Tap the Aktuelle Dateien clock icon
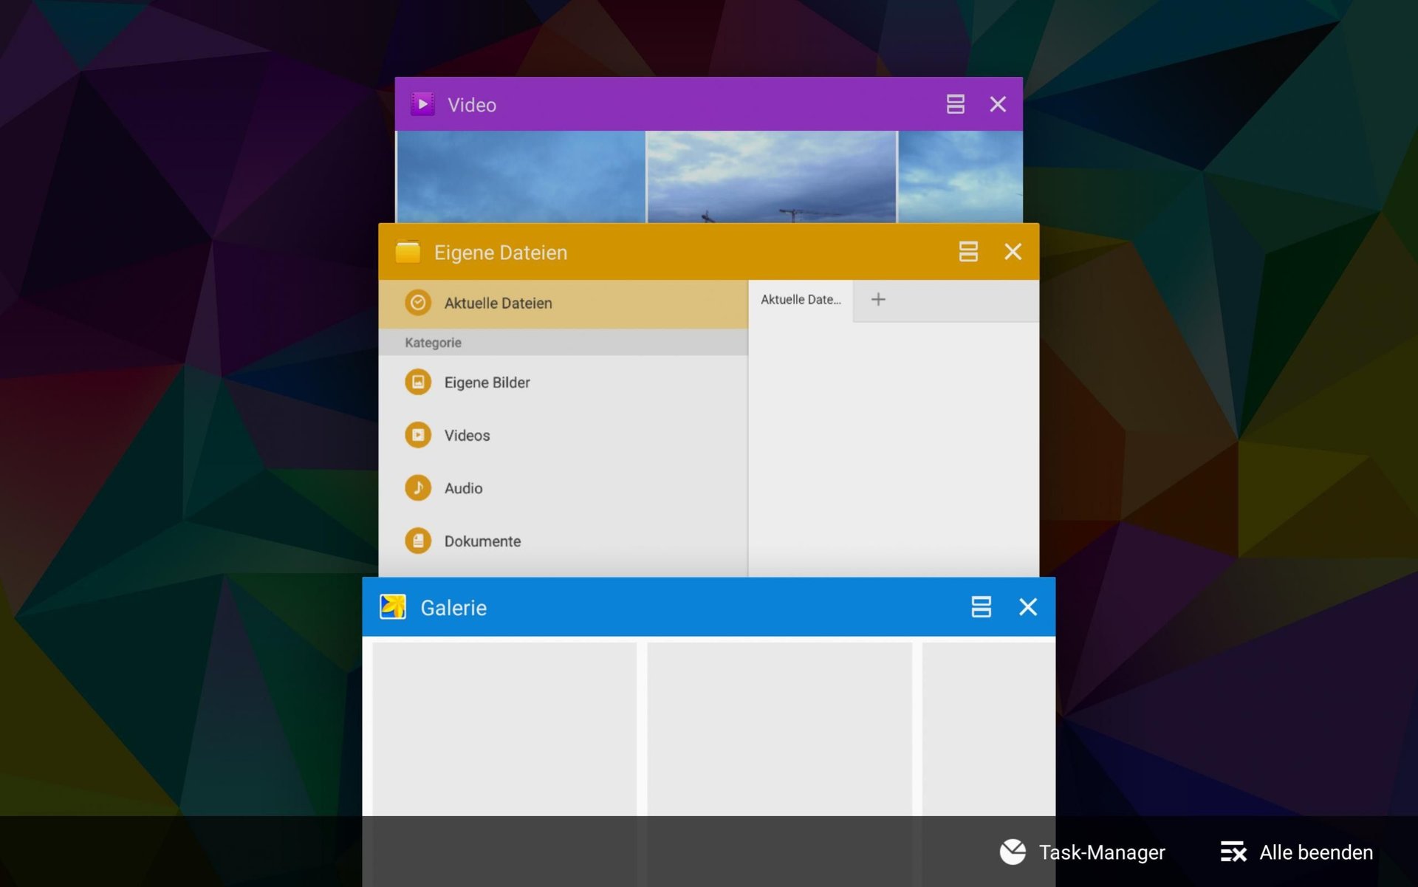Image resolution: width=1418 pixels, height=887 pixels. (418, 303)
